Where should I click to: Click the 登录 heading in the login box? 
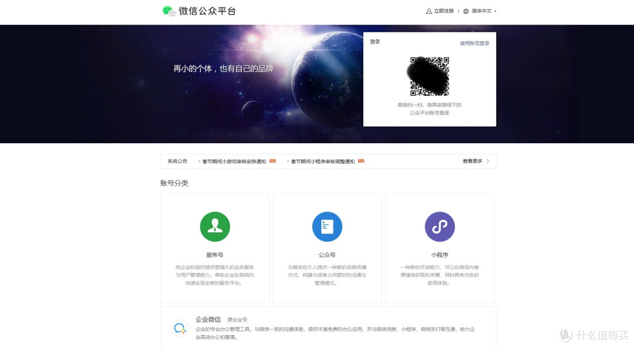[x=375, y=42]
